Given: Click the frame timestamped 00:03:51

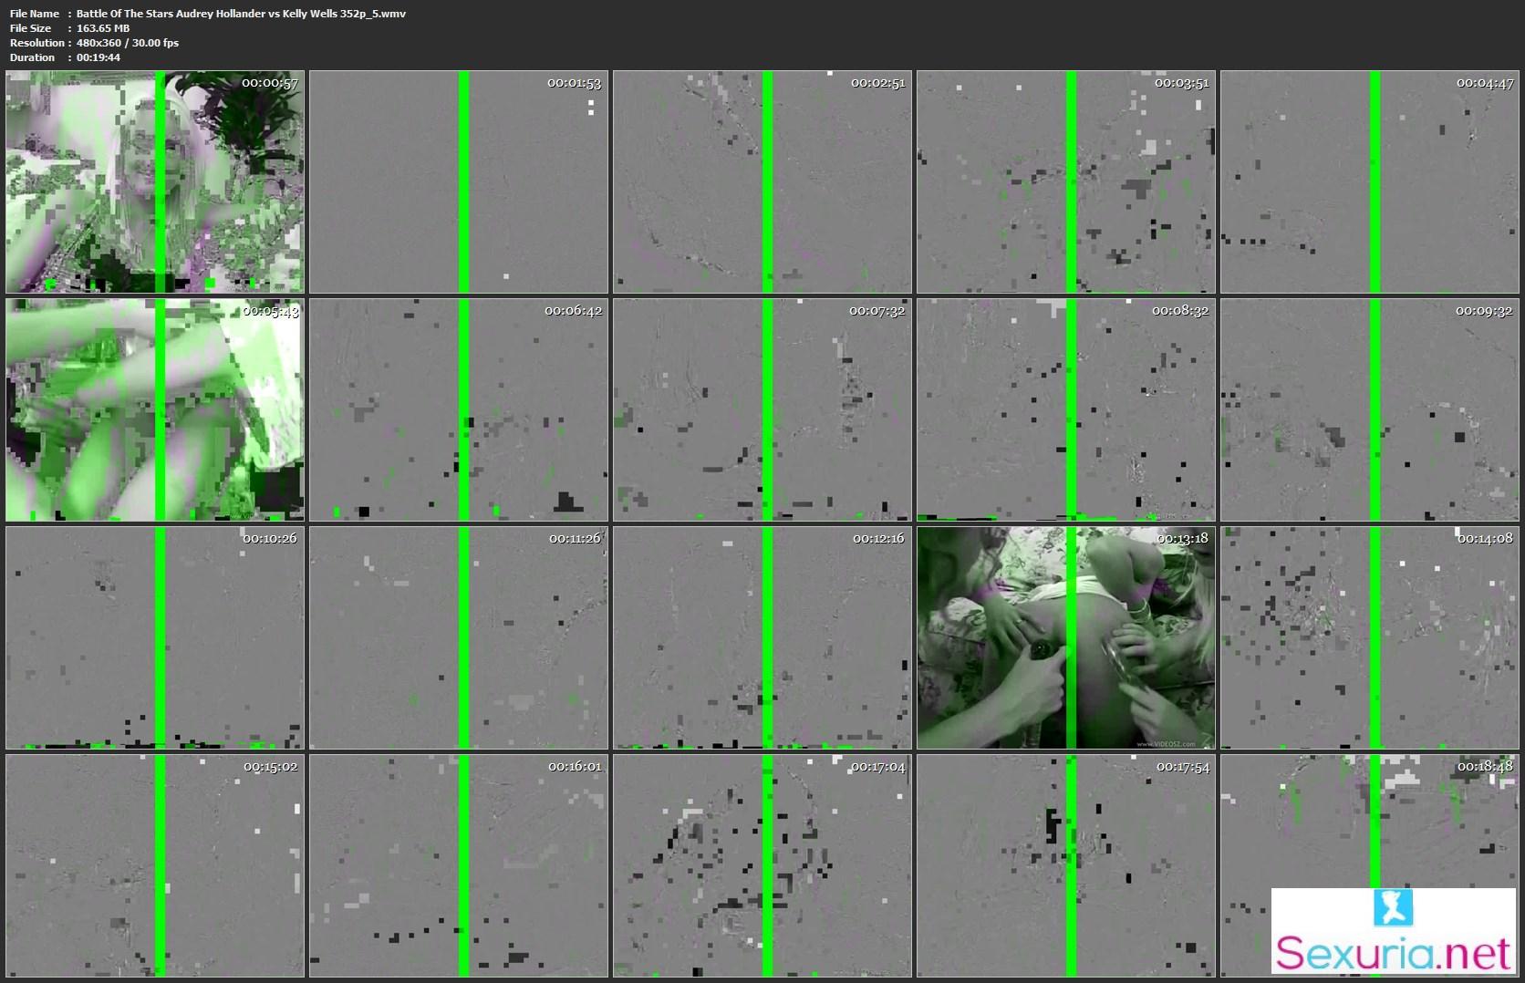Looking at the screenshot, I should point(1066,181).
